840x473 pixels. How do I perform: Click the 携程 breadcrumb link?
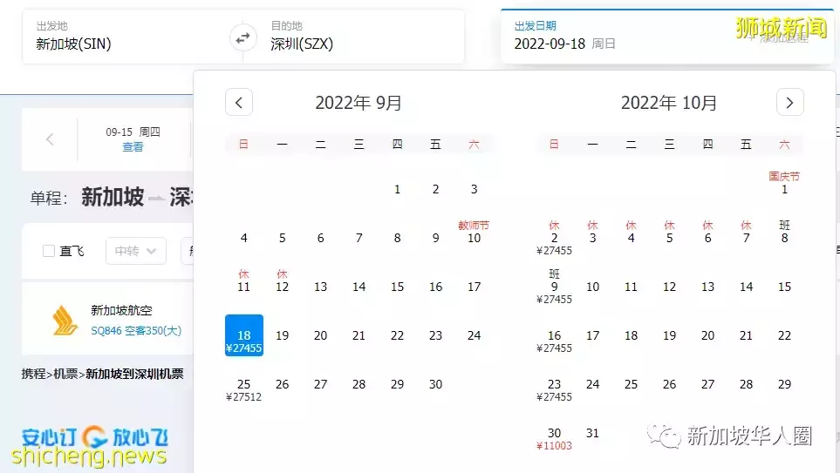34,374
